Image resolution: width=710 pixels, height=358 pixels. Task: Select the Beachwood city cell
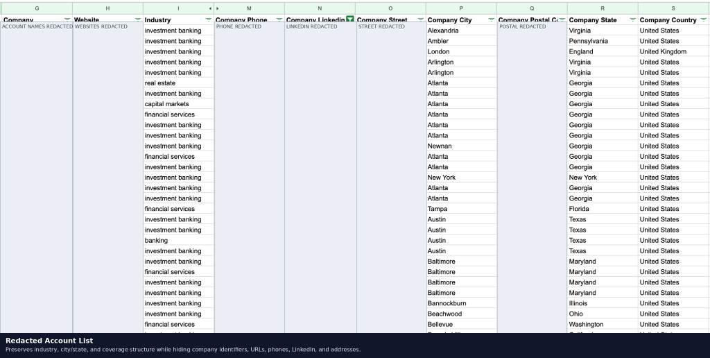tap(461, 314)
